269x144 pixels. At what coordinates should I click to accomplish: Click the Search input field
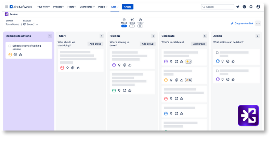tap(217, 7)
